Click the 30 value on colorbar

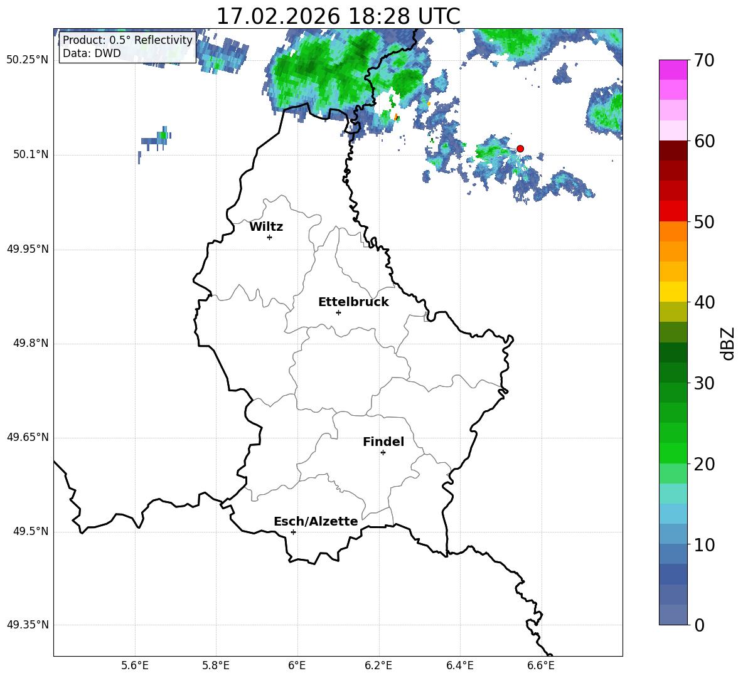pos(704,383)
